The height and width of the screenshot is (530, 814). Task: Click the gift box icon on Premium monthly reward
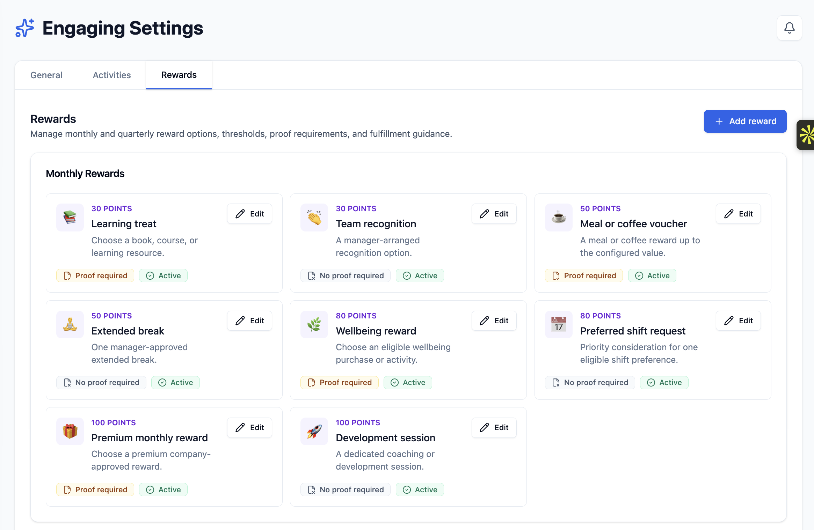coord(70,431)
